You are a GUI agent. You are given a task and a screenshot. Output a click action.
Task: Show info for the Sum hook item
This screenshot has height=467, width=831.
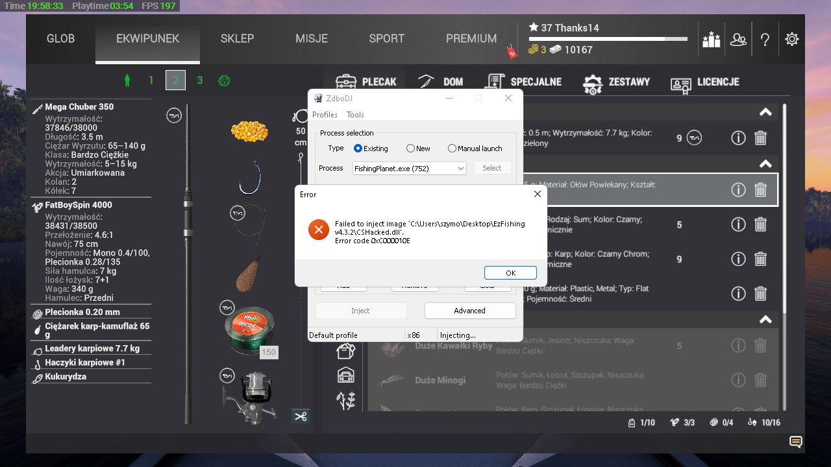pos(738,224)
